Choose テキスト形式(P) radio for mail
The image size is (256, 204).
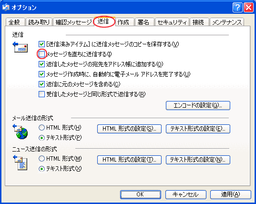tap(41, 138)
